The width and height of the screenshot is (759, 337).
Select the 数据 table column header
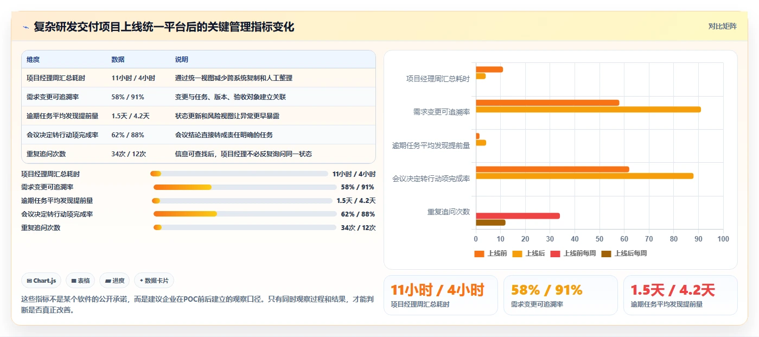click(x=118, y=60)
